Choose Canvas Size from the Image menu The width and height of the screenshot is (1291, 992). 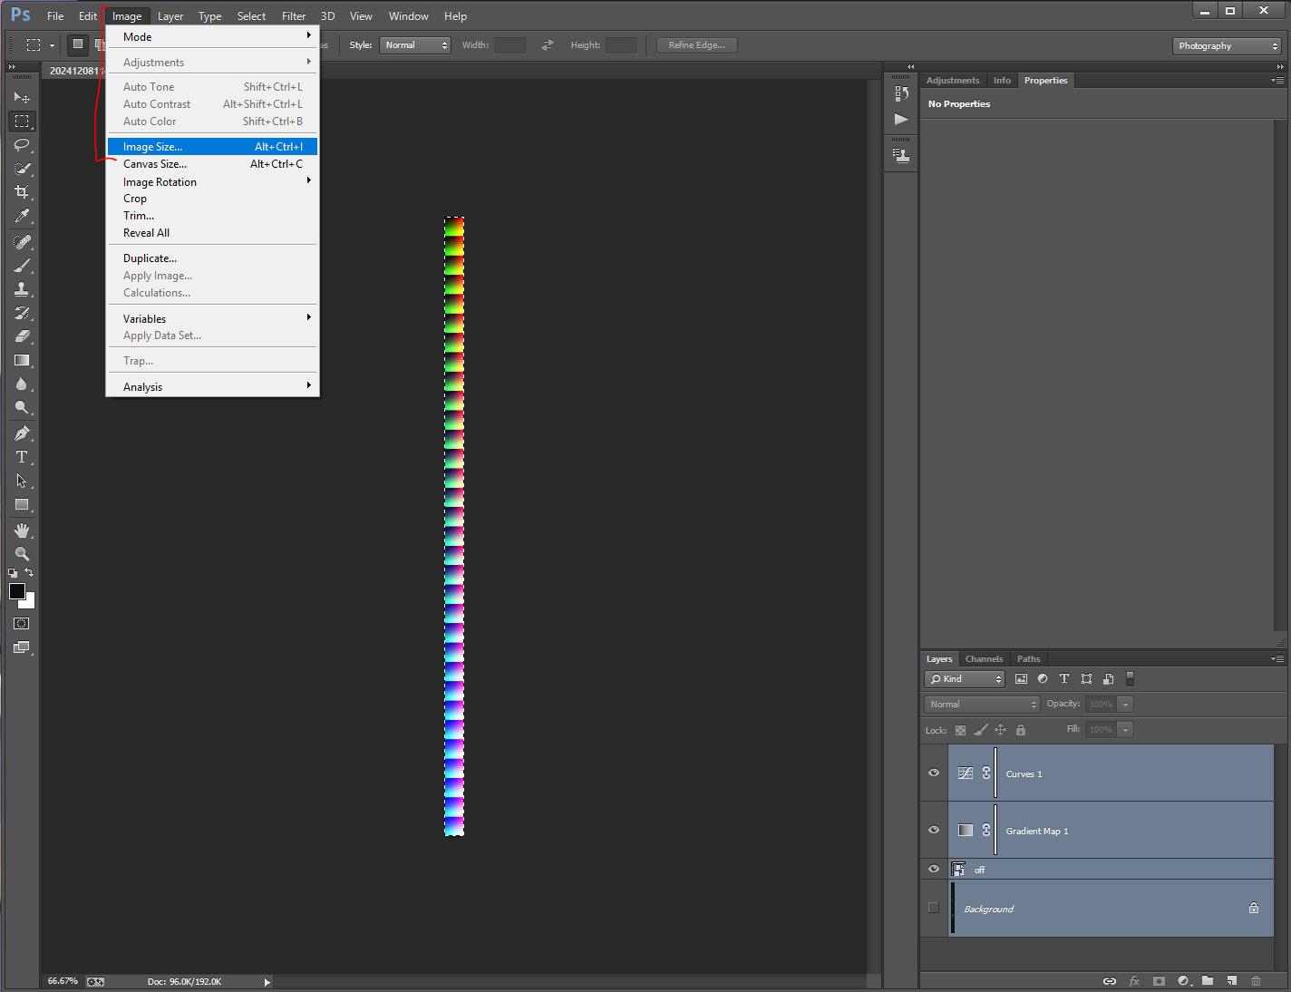point(212,164)
